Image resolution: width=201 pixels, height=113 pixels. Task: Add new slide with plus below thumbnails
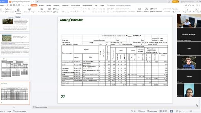pyautogui.click(x=14, y=107)
